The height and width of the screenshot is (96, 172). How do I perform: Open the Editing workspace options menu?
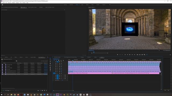click(x=80, y=5)
